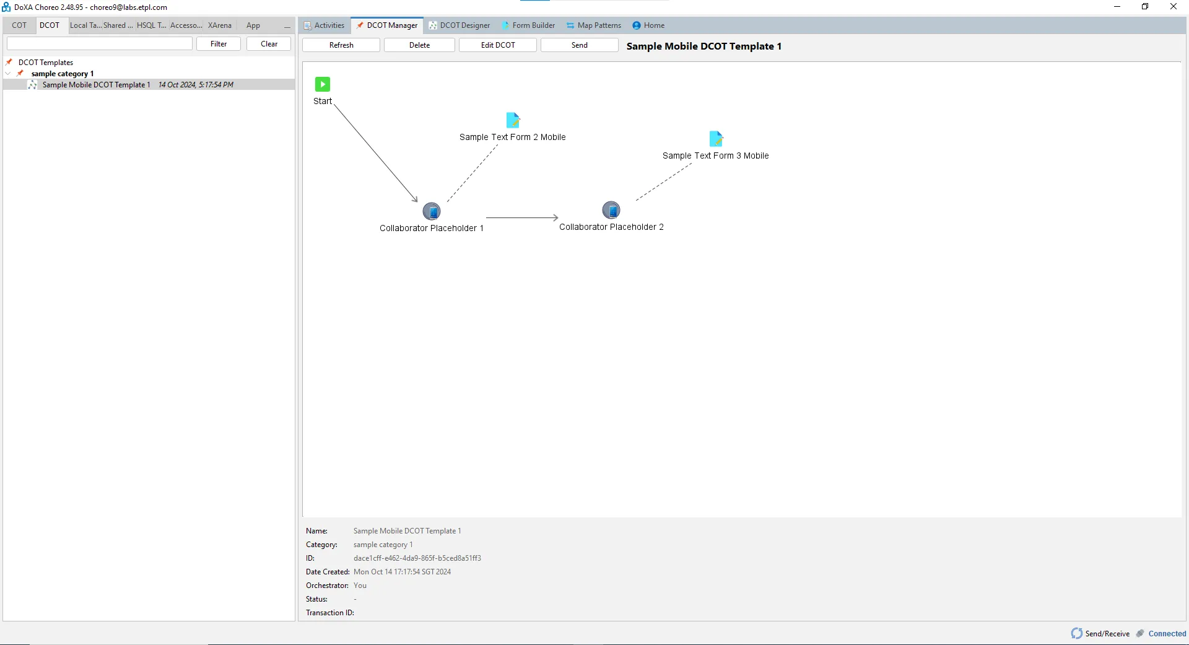The height and width of the screenshot is (645, 1189).
Task: Switch to the DCOT Designer tab
Action: point(459,25)
